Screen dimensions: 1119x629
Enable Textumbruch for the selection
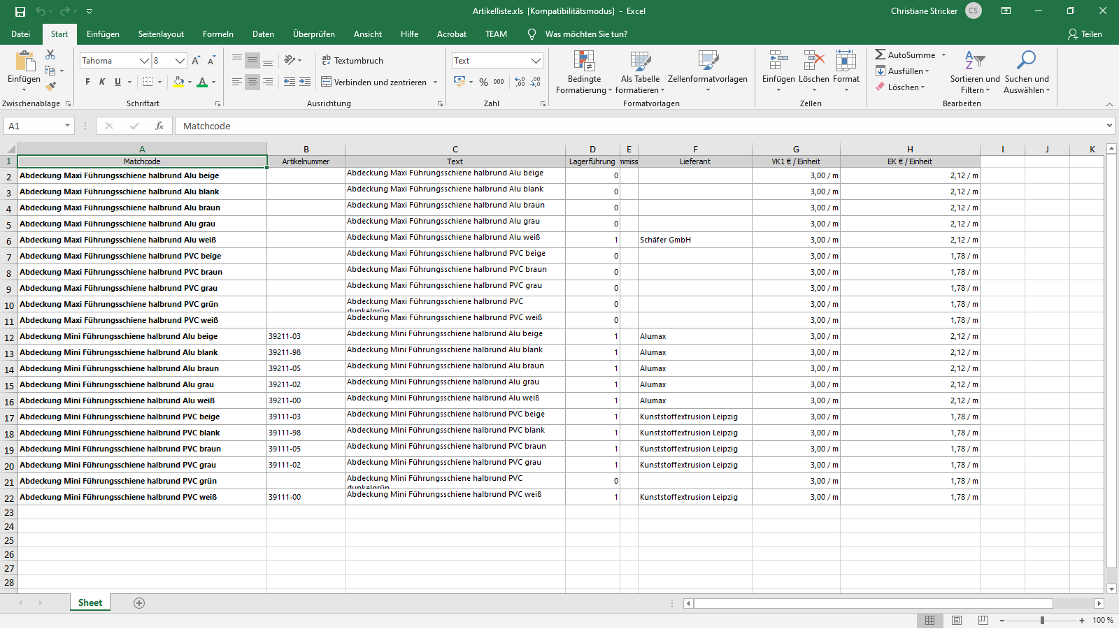353,61
